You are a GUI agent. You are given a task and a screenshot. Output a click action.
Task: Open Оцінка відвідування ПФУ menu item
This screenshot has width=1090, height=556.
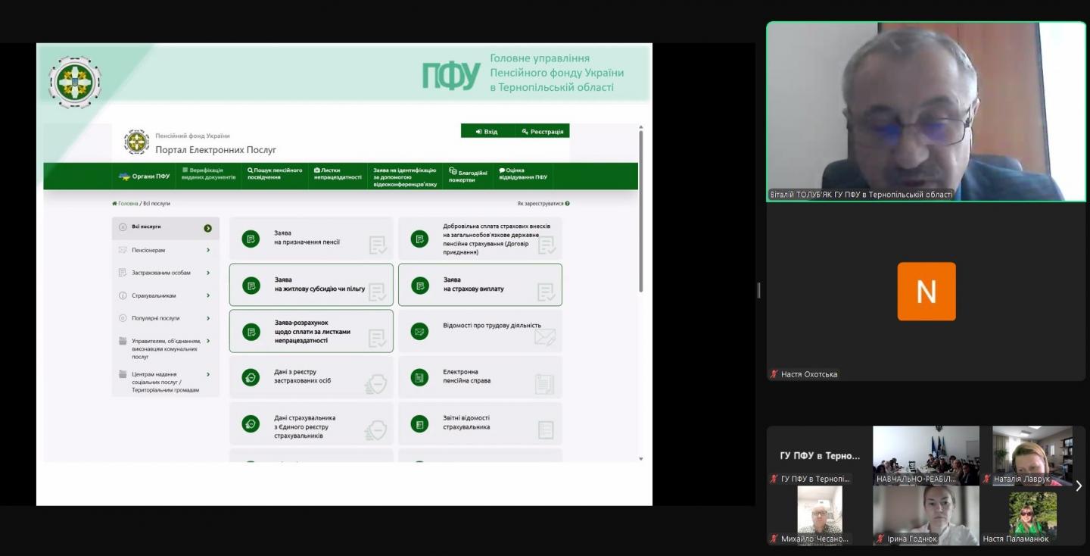[x=523, y=173]
